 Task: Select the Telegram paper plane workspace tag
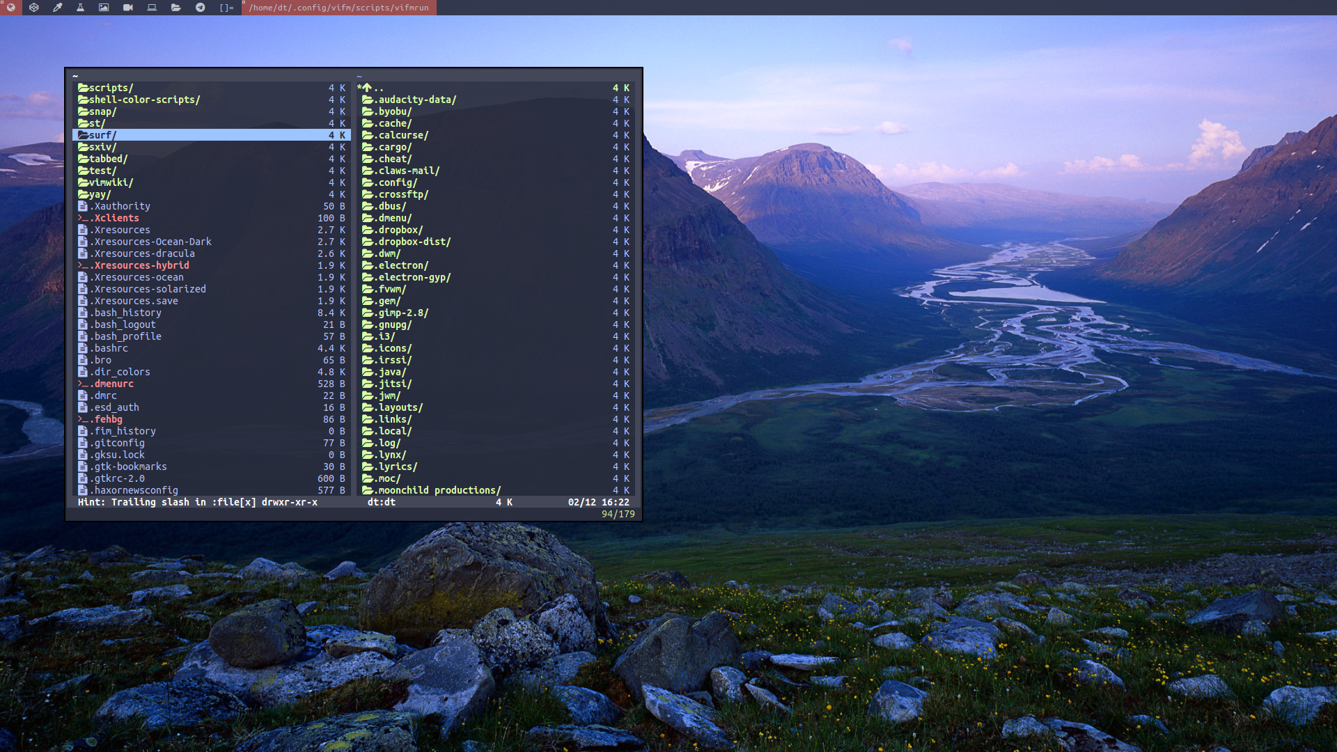click(x=201, y=8)
